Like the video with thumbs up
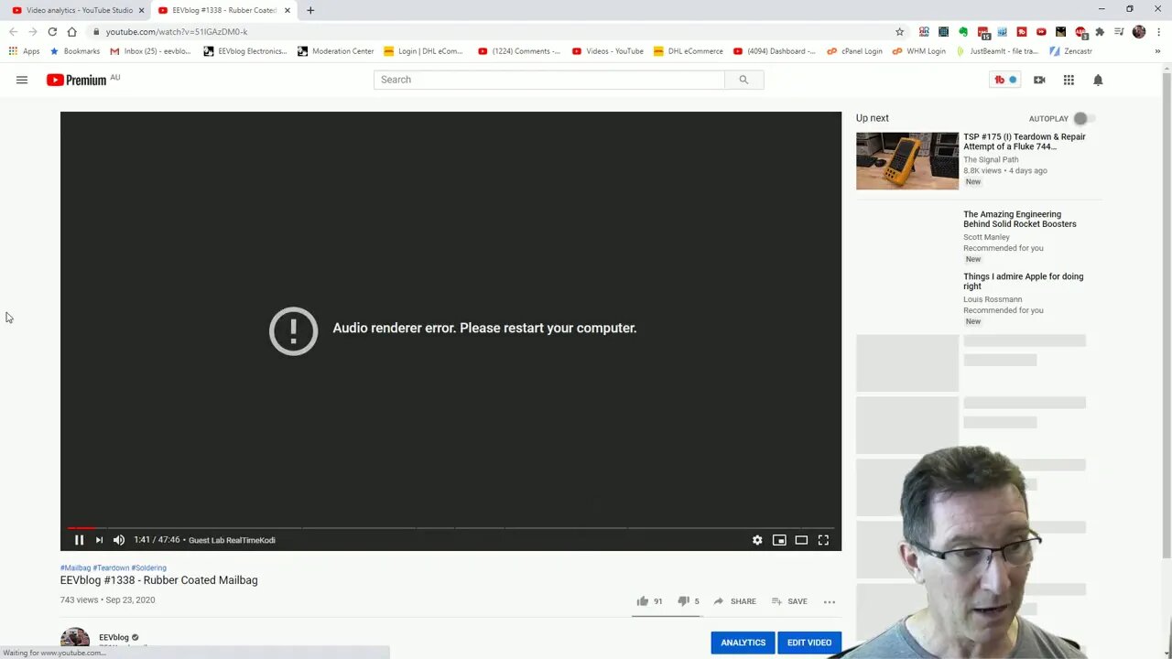 tap(643, 601)
